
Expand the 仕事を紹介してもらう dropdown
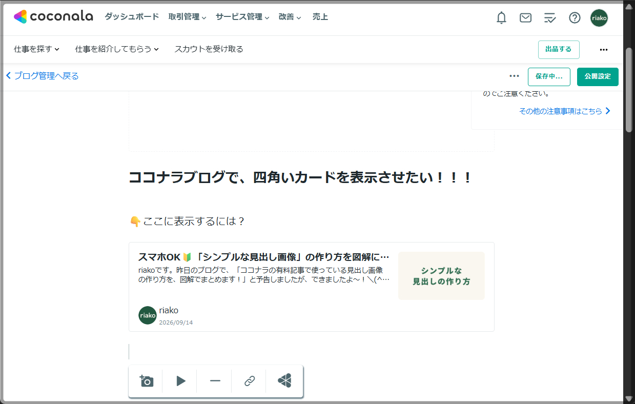point(117,49)
